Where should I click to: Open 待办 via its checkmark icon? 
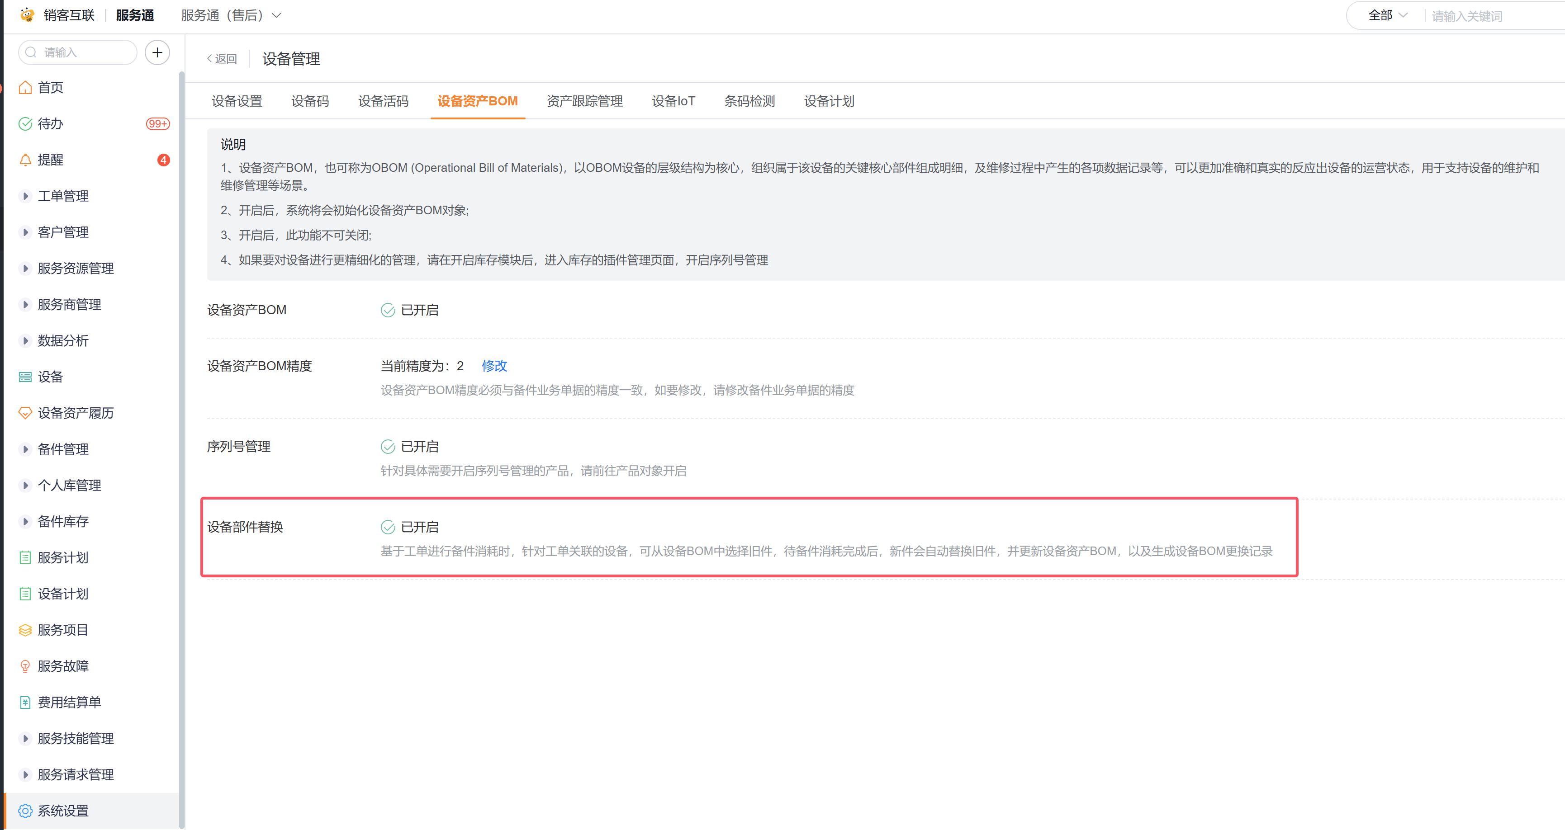(25, 124)
